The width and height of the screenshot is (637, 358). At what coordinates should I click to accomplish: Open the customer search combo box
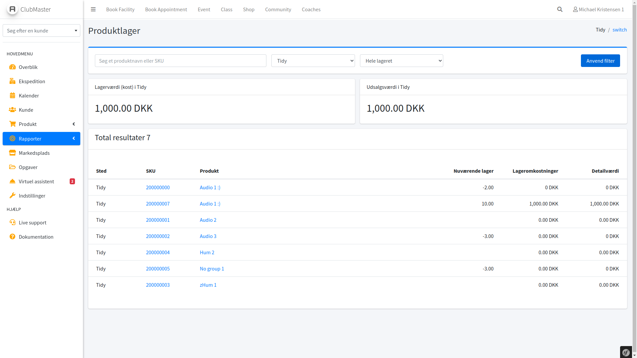(41, 30)
